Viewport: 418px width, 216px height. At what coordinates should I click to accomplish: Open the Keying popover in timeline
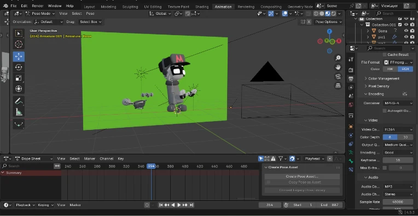tap(45, 205)
